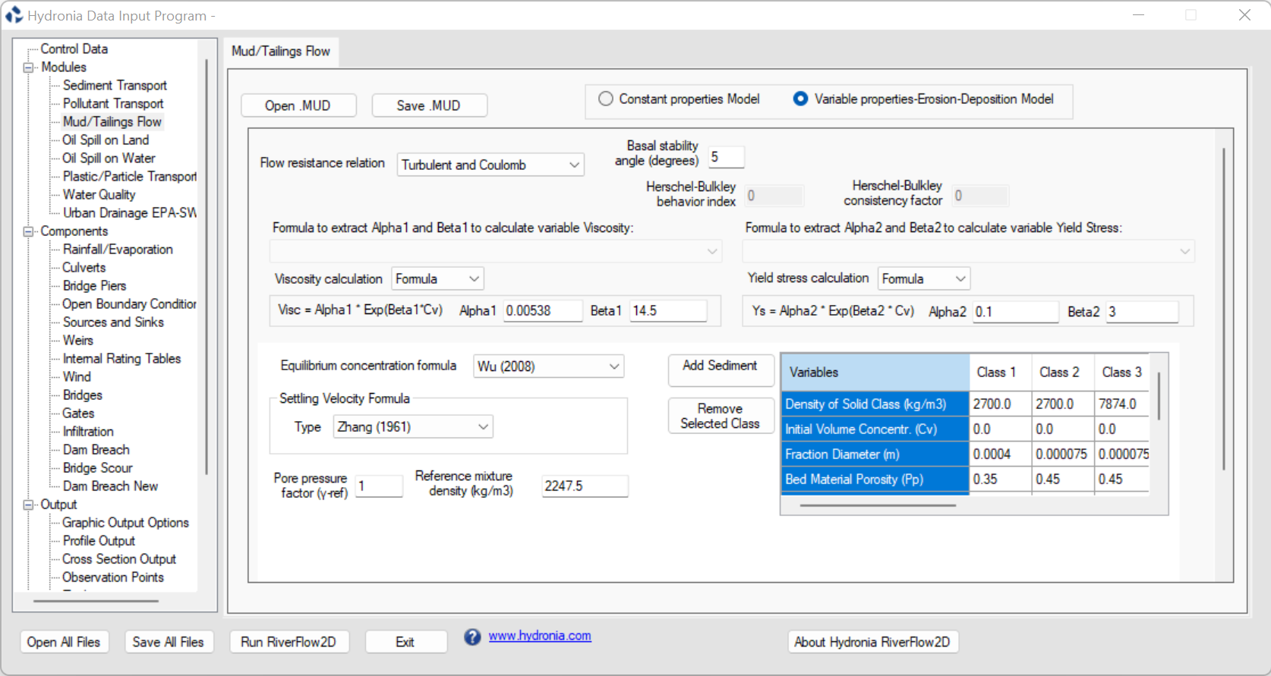
Task: Click the Hydronia app logo icon
Action: [14, 15]
